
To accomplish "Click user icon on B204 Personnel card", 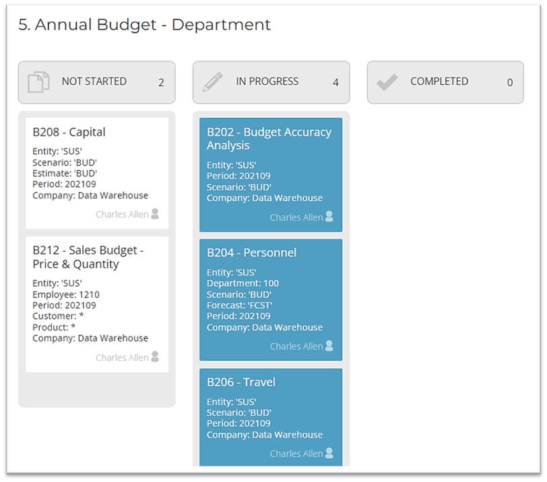I will (x=329, y=346).
